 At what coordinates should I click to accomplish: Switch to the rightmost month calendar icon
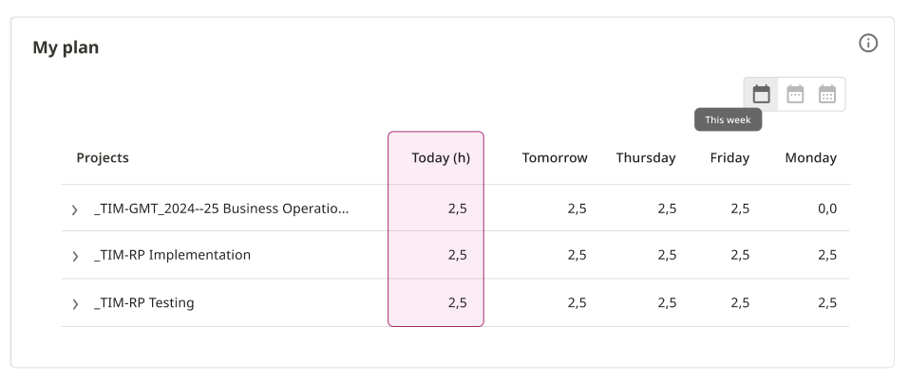pos(827,94)
